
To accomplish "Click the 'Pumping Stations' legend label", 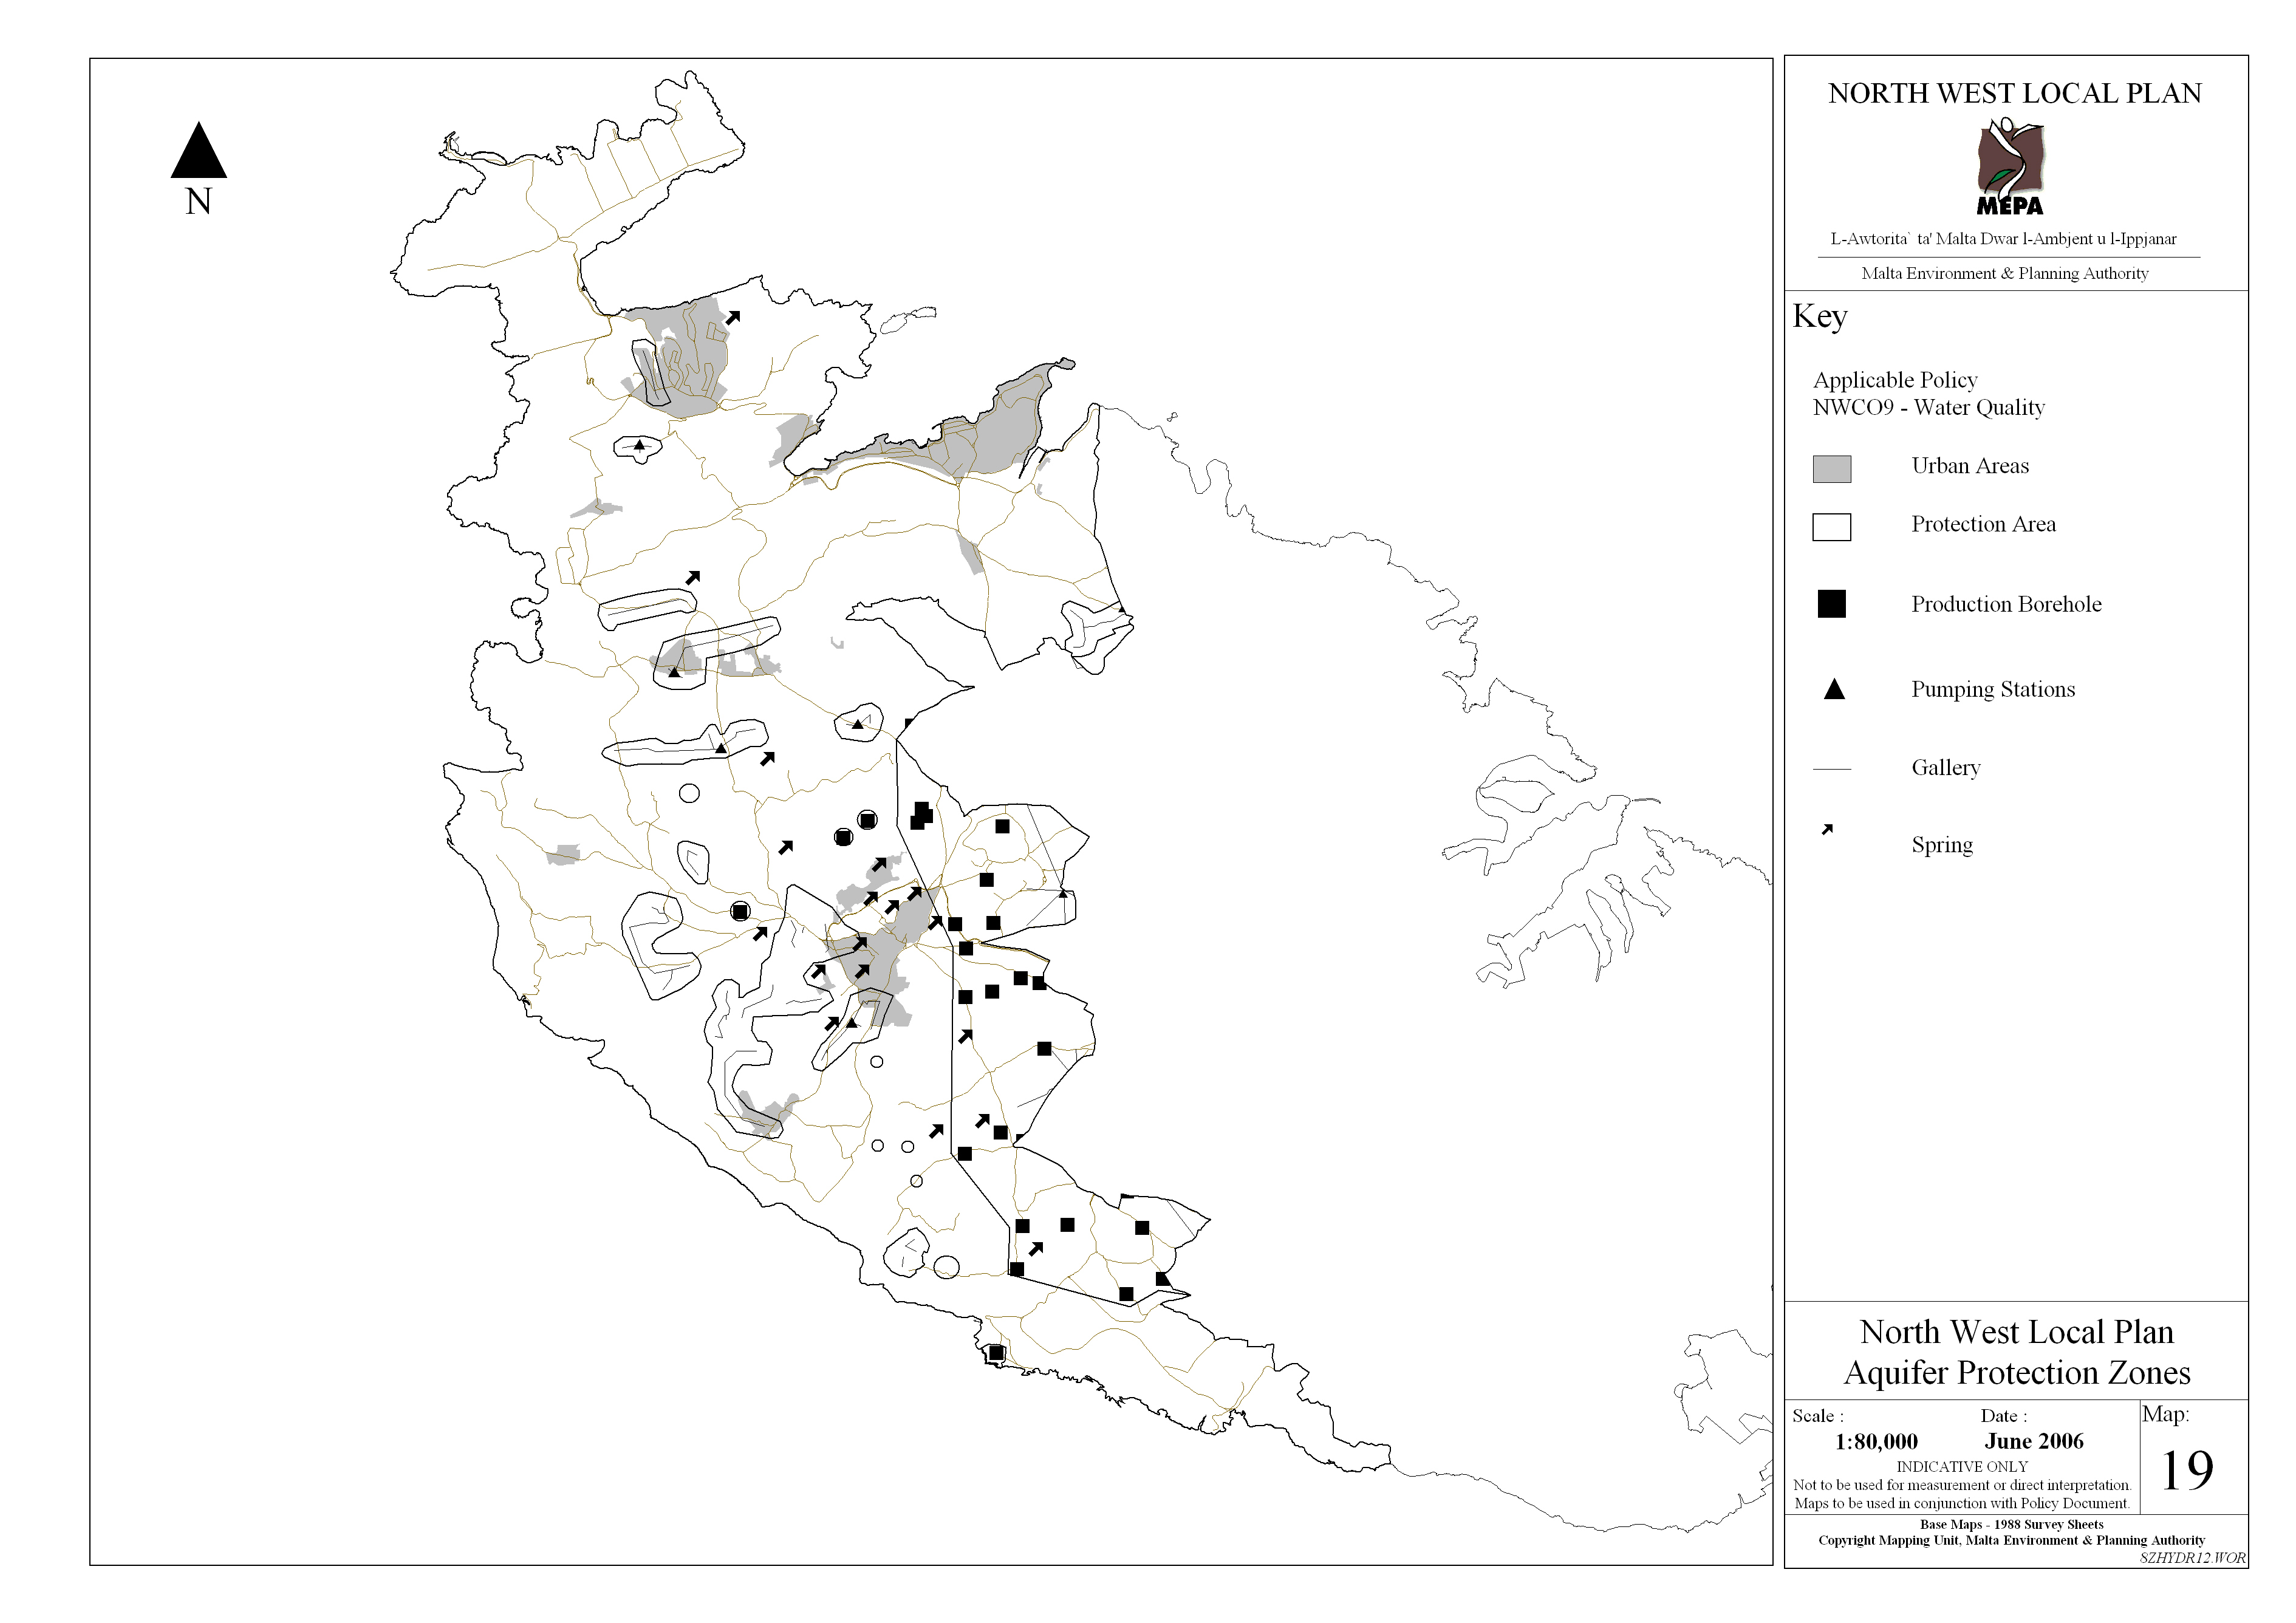I will pyautogui.click(x=1993, y=689).
